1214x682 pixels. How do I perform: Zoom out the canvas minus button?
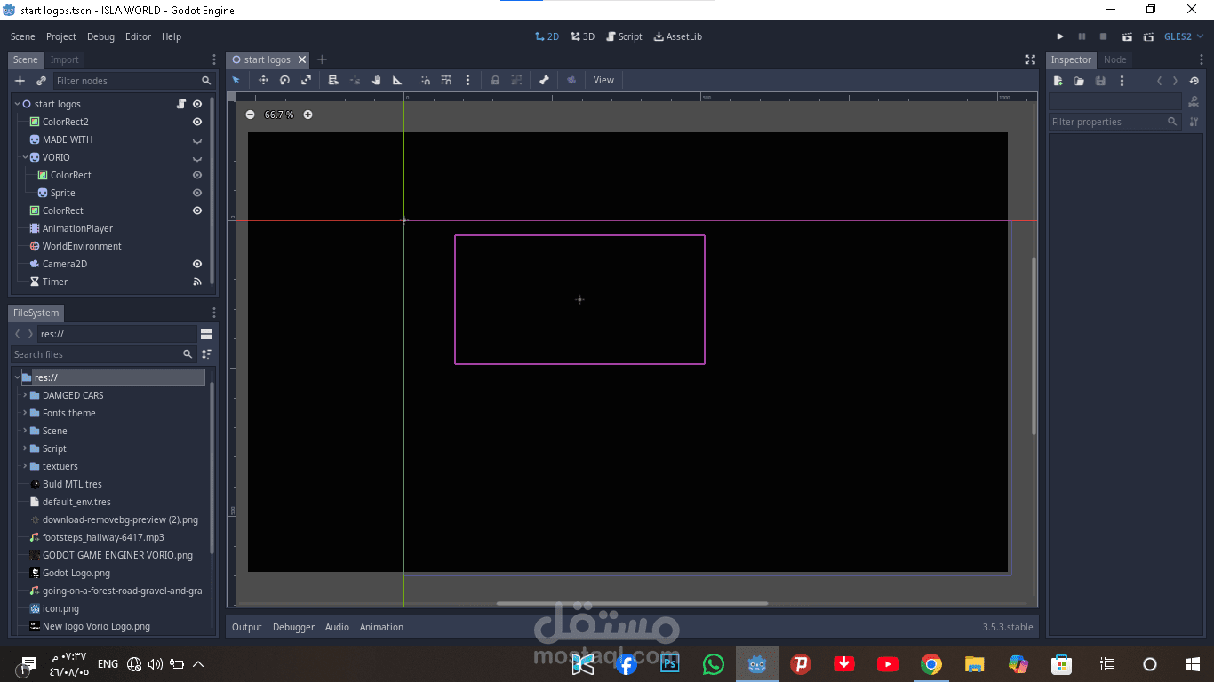[251, 115]
